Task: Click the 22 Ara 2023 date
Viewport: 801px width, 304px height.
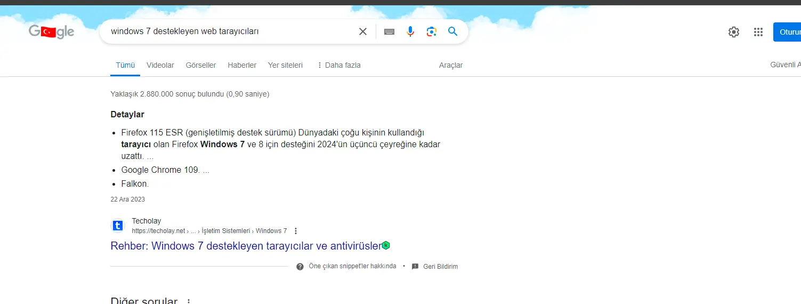Action: pyautogui.click(x=127, y=199)
